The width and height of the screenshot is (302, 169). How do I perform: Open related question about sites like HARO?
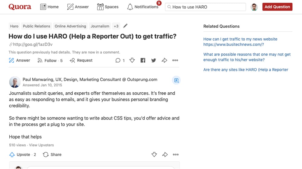[x=246, y=70]
